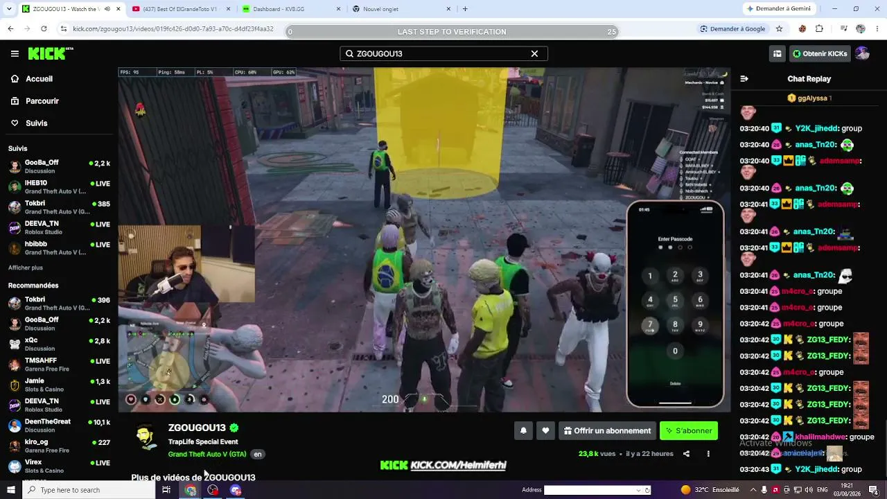Click kiro_og channel avatar
Viewport: 887px width, 499px height.
click(15, 446)
